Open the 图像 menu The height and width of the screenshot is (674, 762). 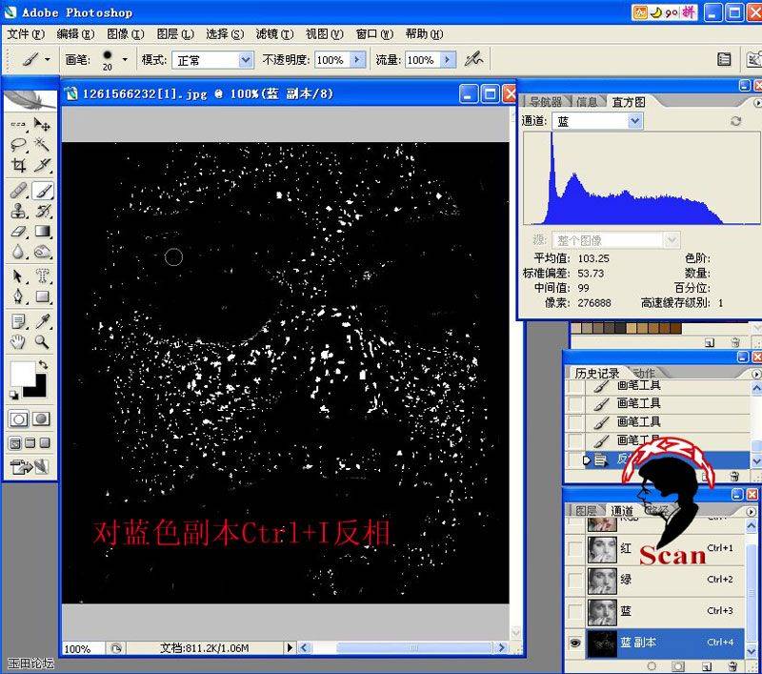pyautogui.click(x=126, y=34)
